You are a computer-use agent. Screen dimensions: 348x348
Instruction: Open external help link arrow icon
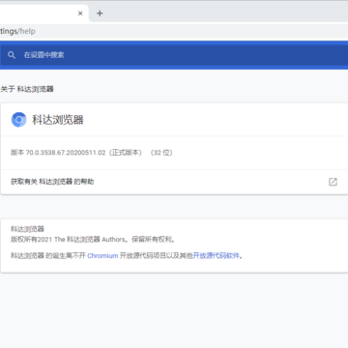333,182
